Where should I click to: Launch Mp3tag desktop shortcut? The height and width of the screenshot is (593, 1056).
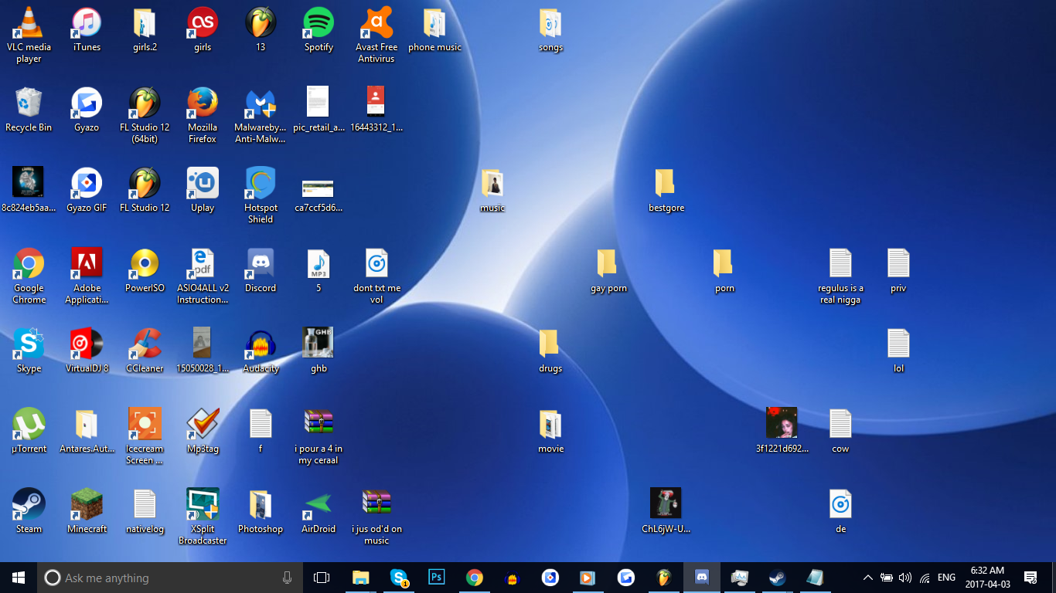click(x=203, y=431)
